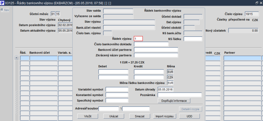Image resolution: width=263 pixels, height=121 pixels.
Task: Click the Vyřazeno ze salda field
Action: click(118, 16)
